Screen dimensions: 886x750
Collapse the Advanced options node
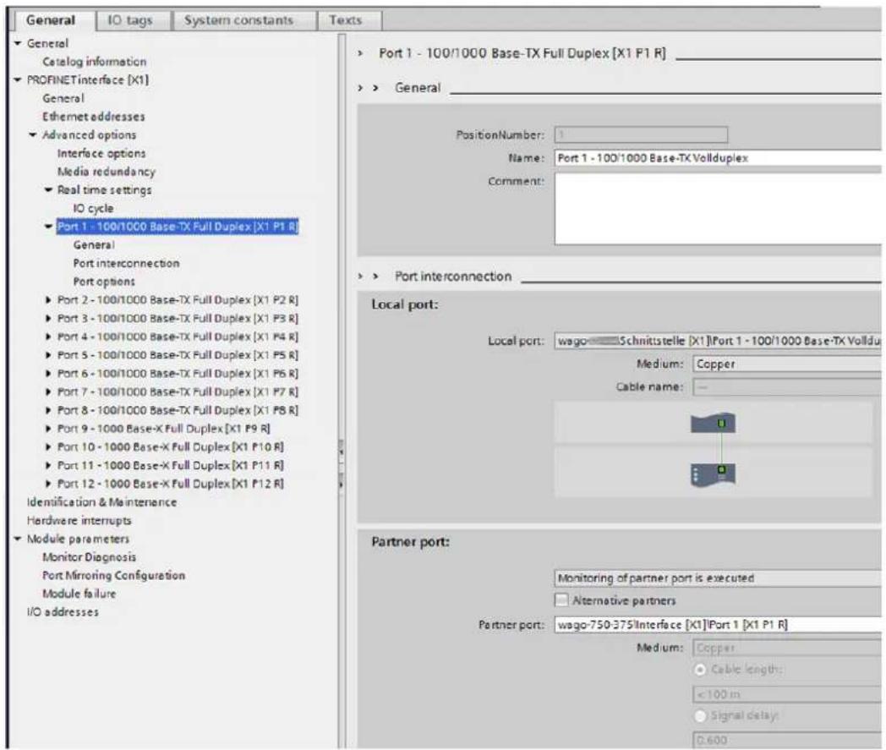point(33,135)
